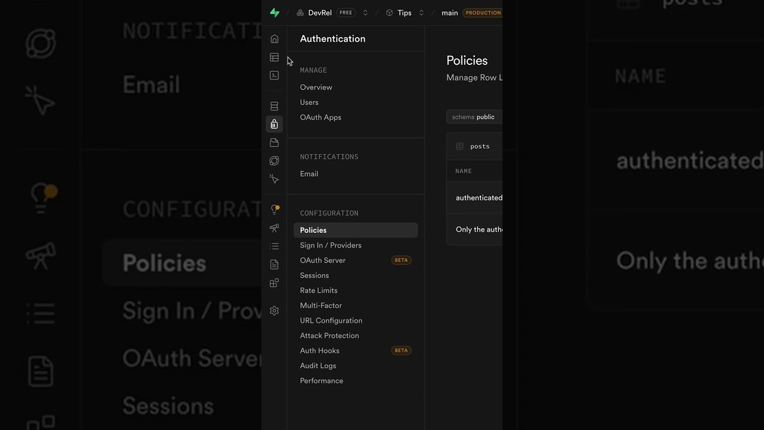764x430 pixels.
Task: Click the Supabase lightning bolt logo
Action: tap(275, 13)
